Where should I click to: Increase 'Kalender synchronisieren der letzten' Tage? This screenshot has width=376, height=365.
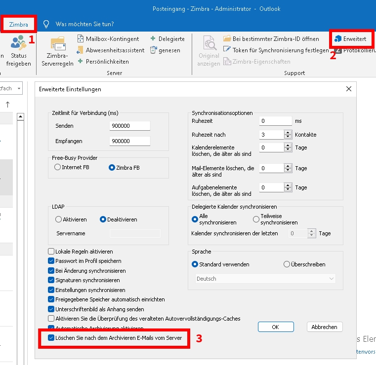pyautogui.click(x=311, y=231)
